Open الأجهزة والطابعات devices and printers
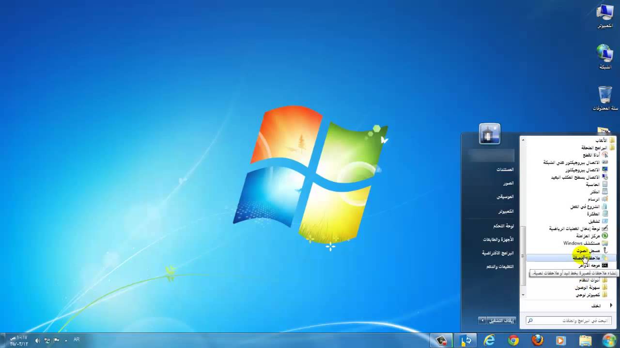Image resolution: width=620 pixels, height=348 pixels. (498, 239)
